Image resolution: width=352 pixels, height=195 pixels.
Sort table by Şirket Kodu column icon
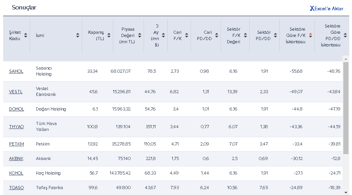26,35
